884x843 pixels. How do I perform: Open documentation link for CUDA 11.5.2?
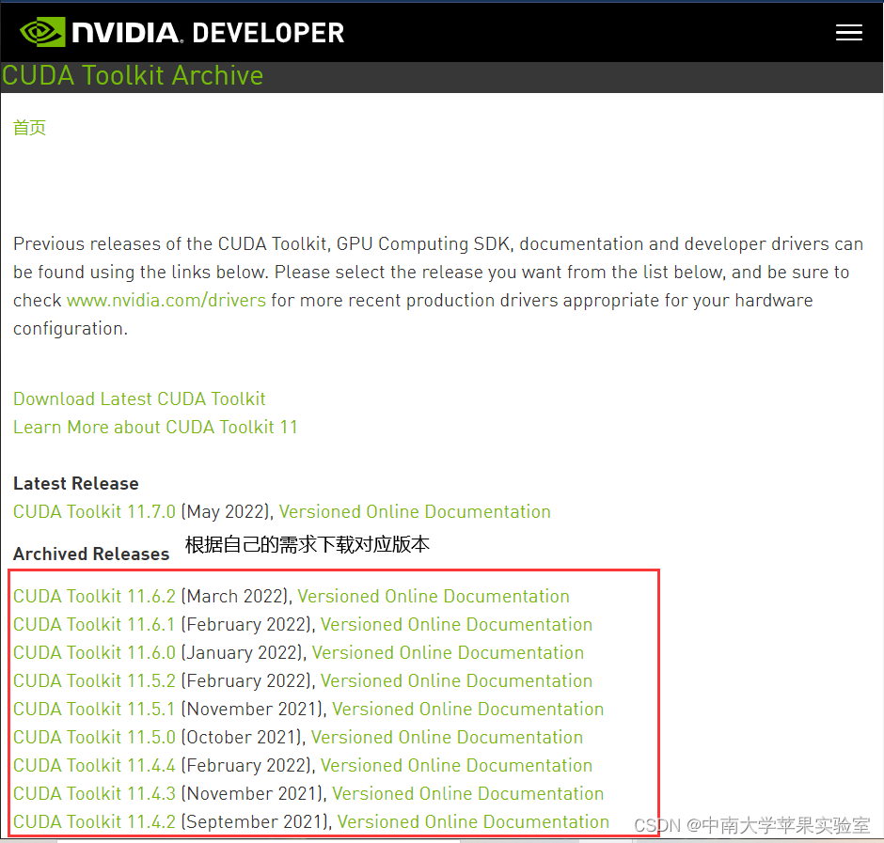457,680
